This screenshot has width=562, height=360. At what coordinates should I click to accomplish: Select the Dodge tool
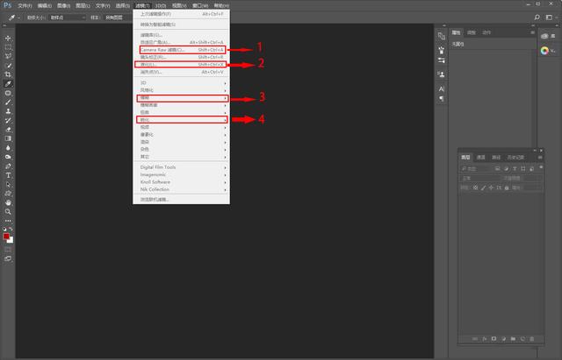[x=8, y=157]
